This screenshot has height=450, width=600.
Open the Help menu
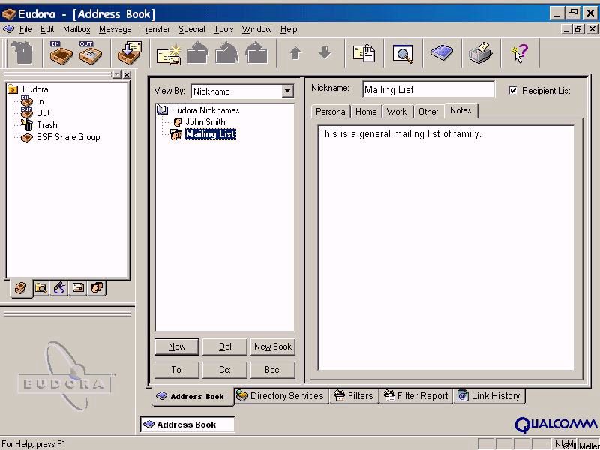click(289, 29)
